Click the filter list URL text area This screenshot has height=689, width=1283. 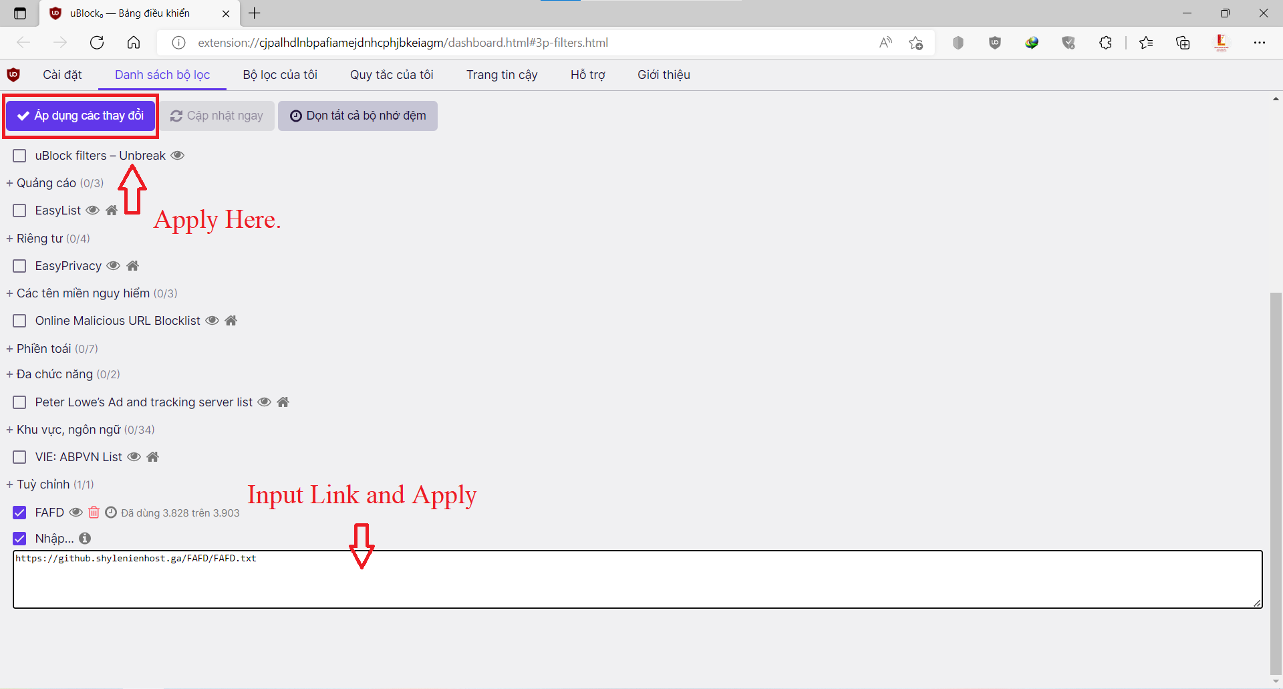[x=637, y=579]
